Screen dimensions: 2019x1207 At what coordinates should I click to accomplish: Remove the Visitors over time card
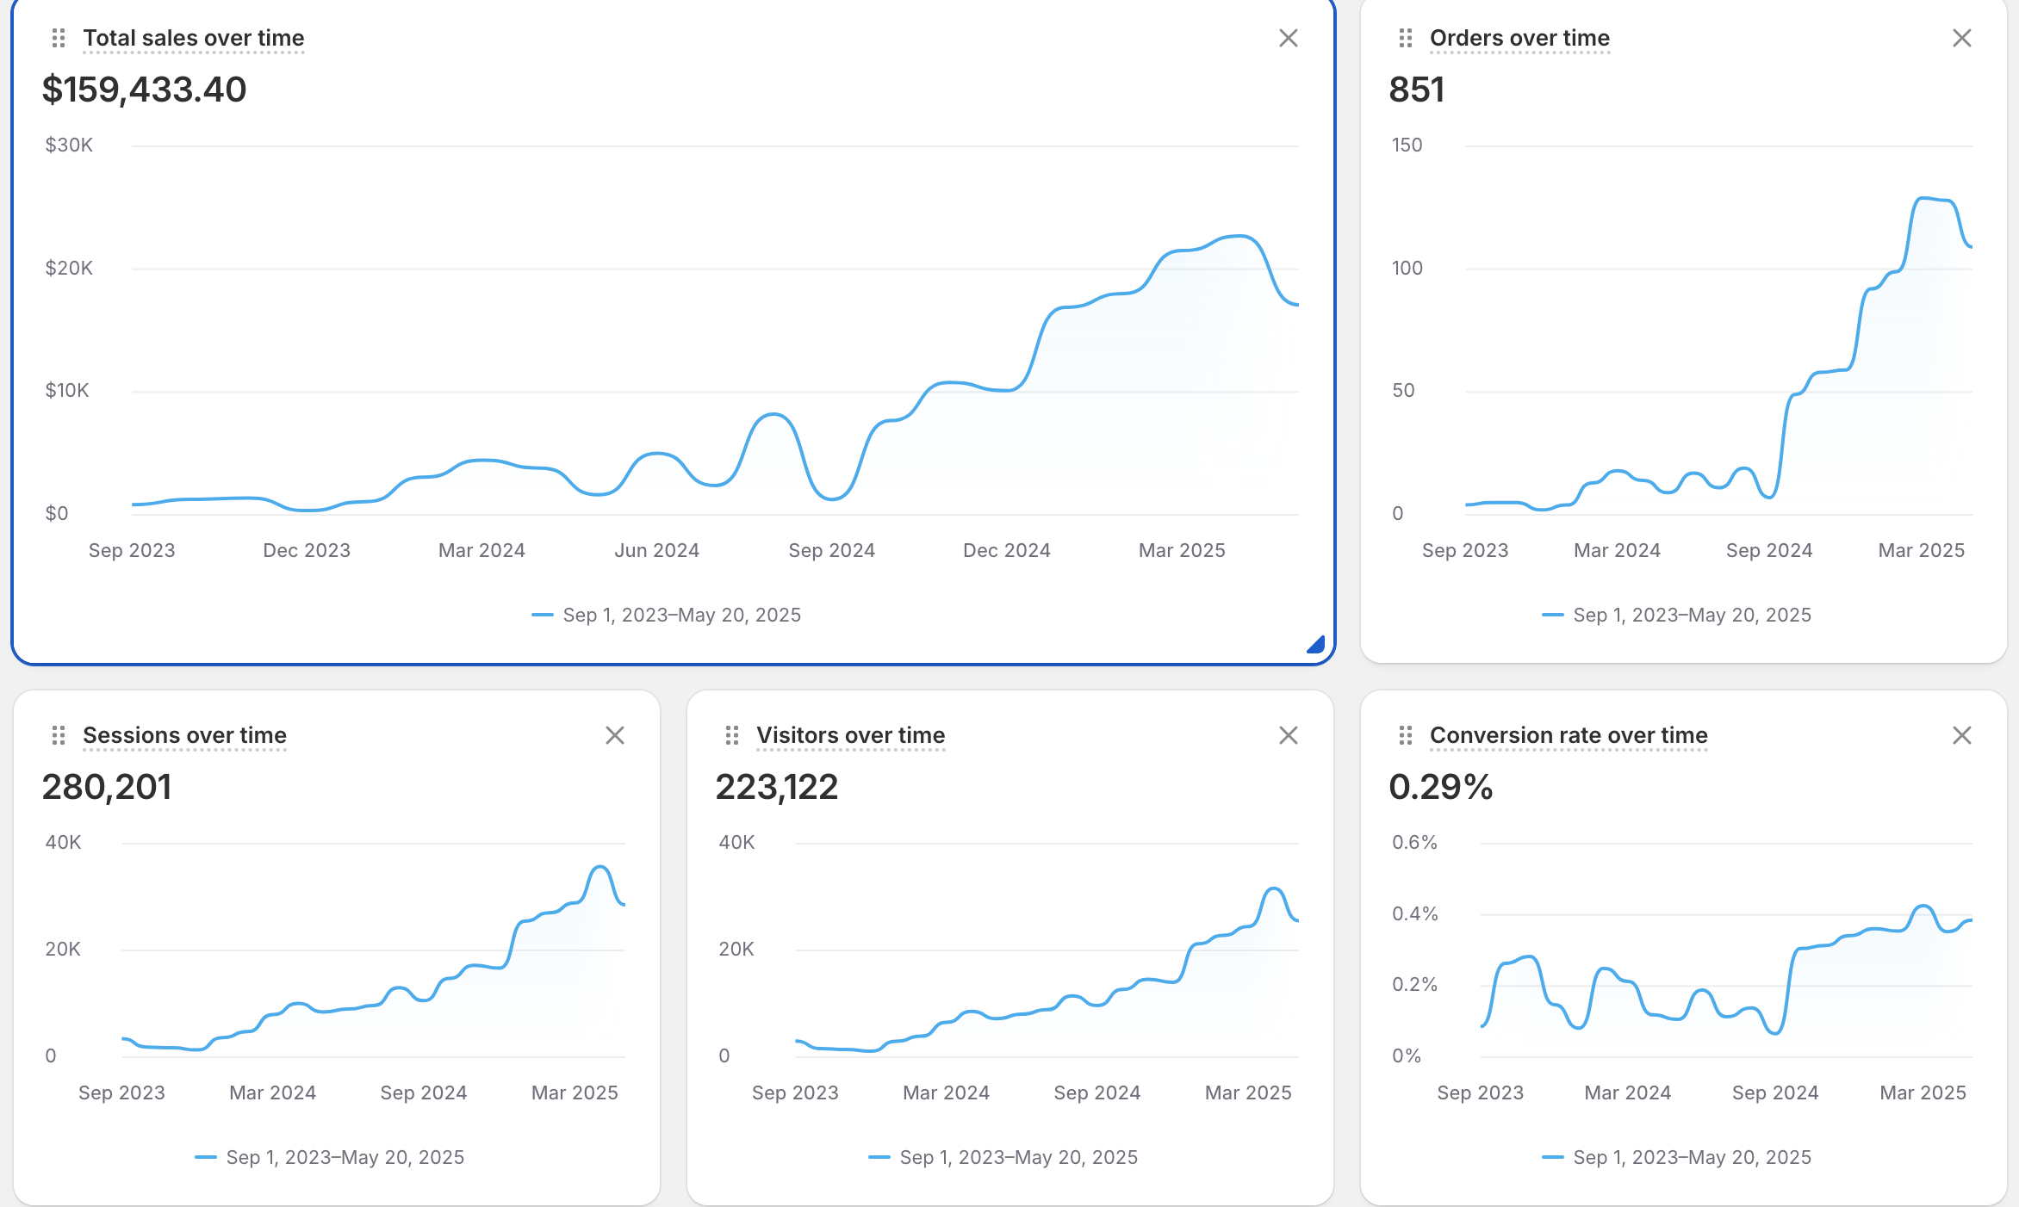pyautogui.click(x=1288, y=735)
